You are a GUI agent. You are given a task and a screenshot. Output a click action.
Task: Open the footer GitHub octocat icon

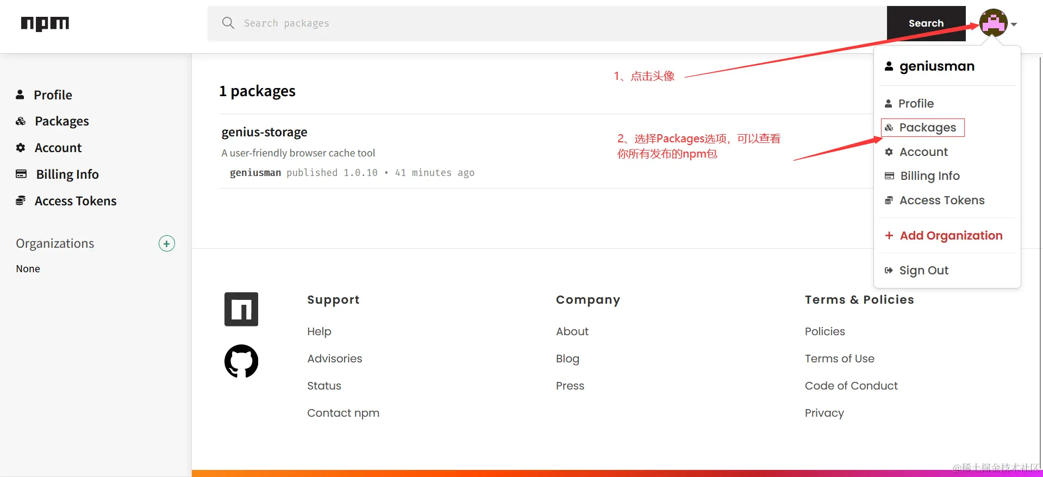coord(241,361)
